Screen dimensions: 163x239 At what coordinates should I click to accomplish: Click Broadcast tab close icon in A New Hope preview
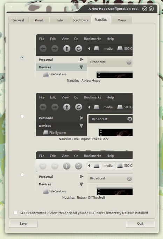(x=129, y=62)
